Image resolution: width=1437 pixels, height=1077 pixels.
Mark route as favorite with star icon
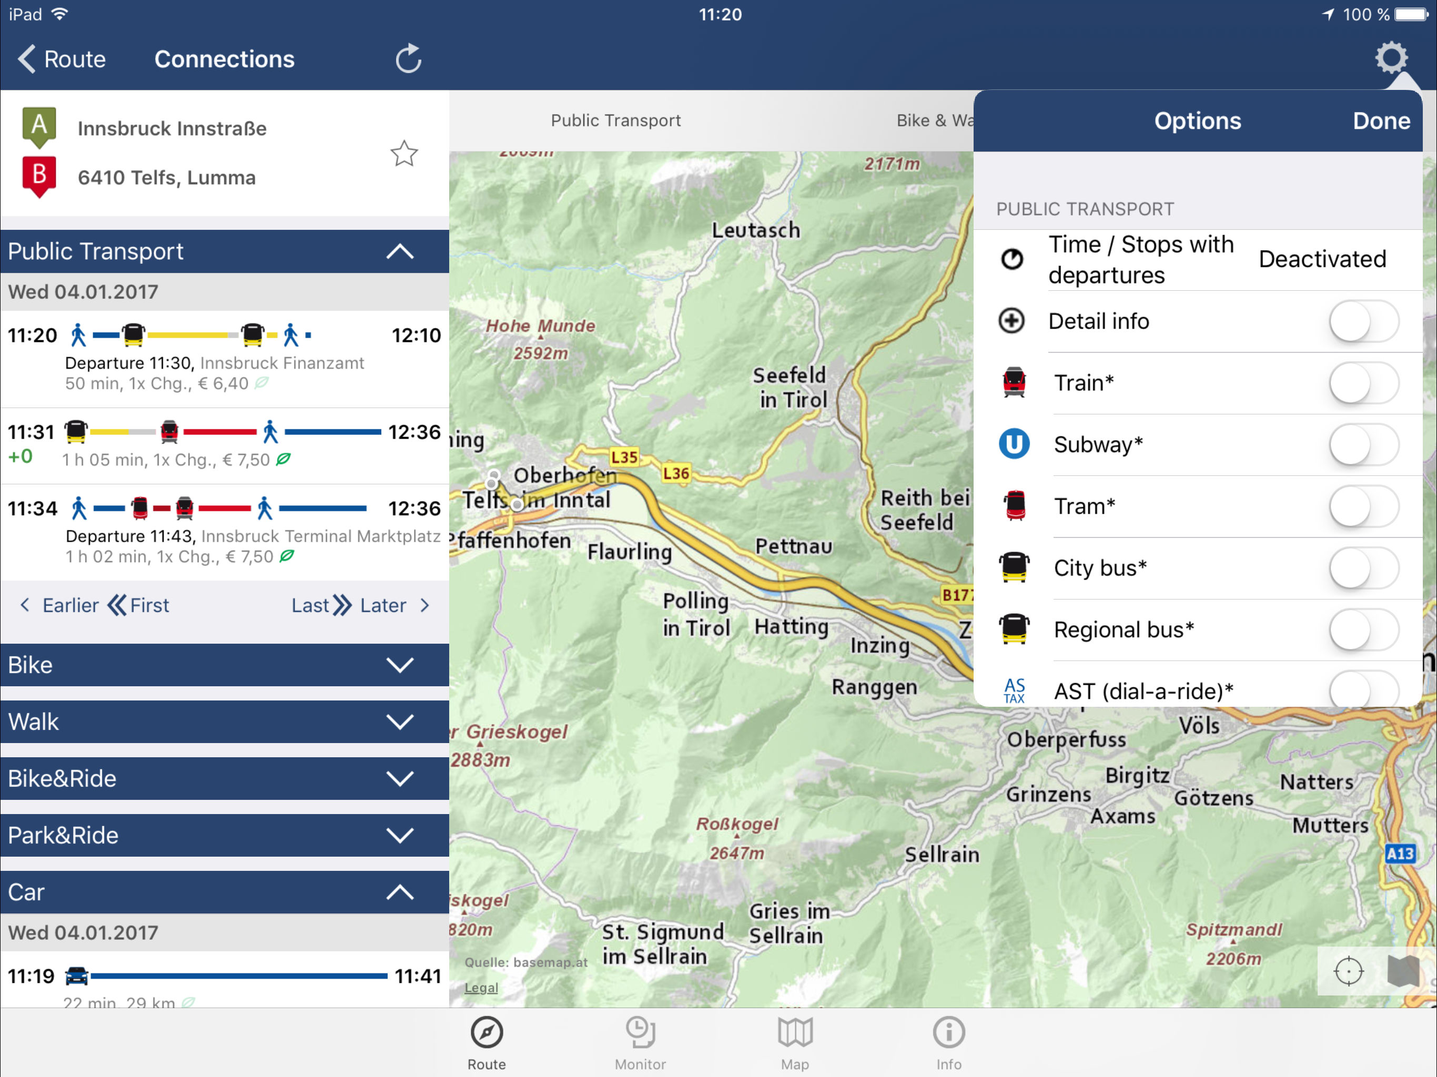click(x=403, y=154)
